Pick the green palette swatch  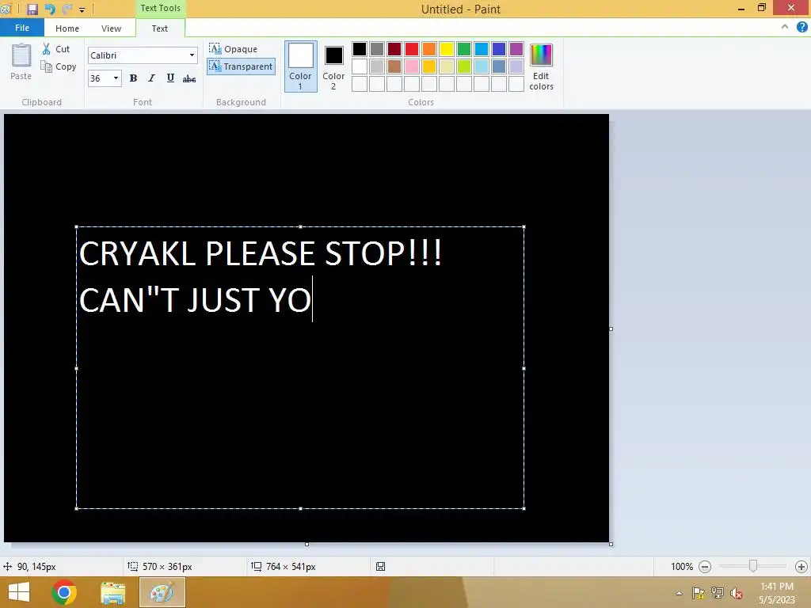464,49
